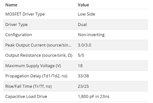The image size is (153, 103).
Task: Click the Maximum Supply Voltage label
Action: click(x=33, y=66)
